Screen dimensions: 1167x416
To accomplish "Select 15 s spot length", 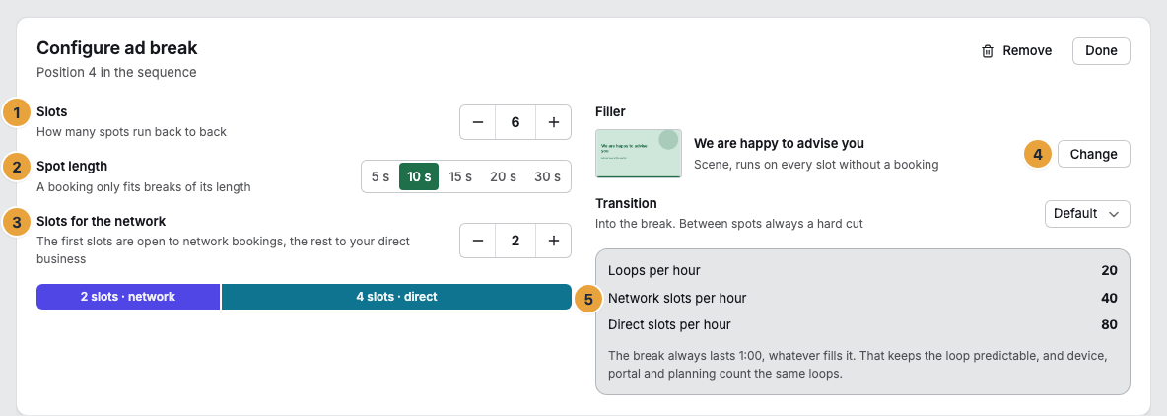I will [459, 177].
